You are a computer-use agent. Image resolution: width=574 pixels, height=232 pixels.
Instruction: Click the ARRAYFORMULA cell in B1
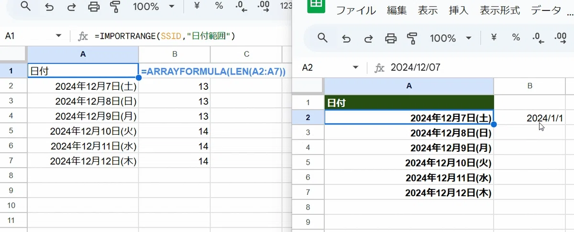213,72
